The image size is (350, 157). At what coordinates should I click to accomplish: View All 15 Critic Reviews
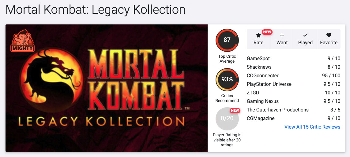(x=312, y=127)
